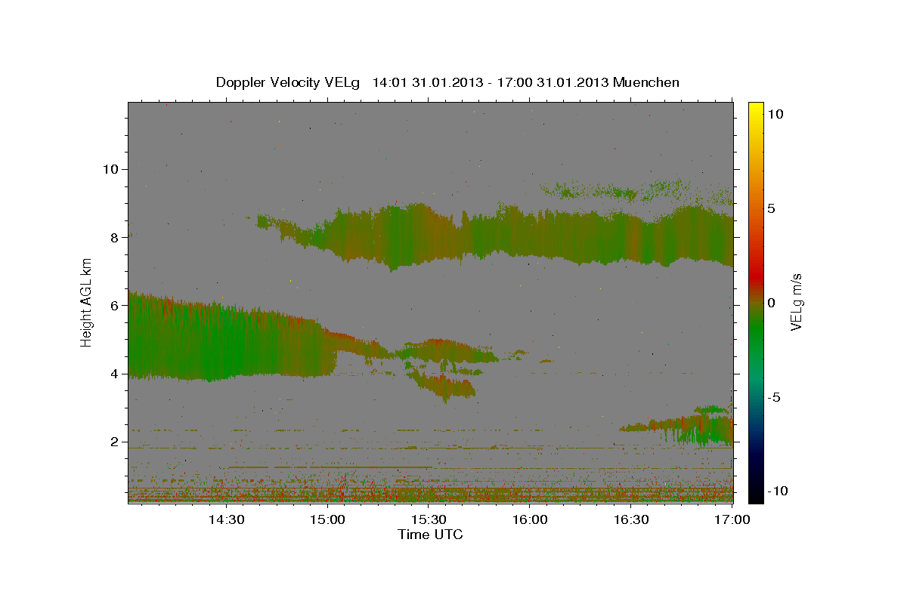
Task: Click the 15:30 time tick label
Action: 429,519
